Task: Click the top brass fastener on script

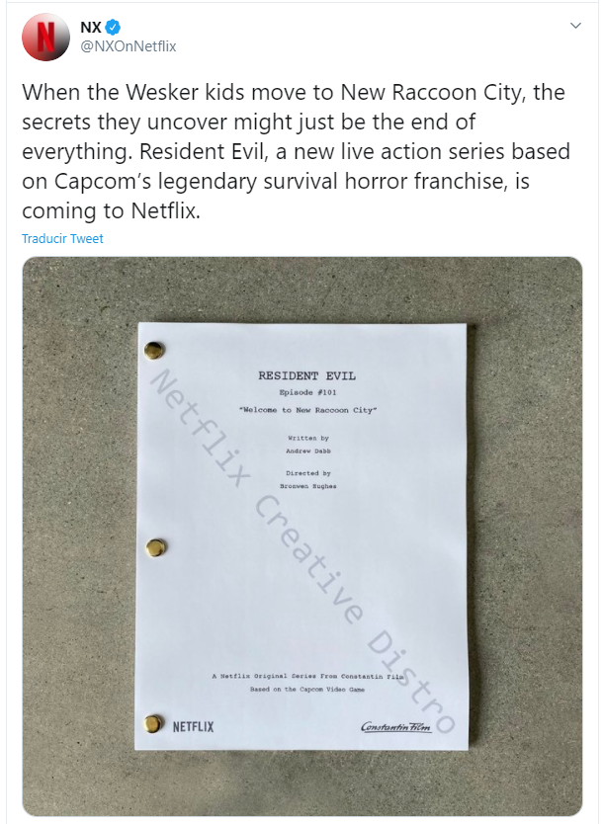Action: [x=154, y=349]
